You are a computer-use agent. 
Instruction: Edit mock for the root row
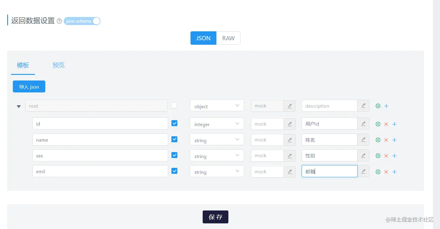click(x=289, y=106)
